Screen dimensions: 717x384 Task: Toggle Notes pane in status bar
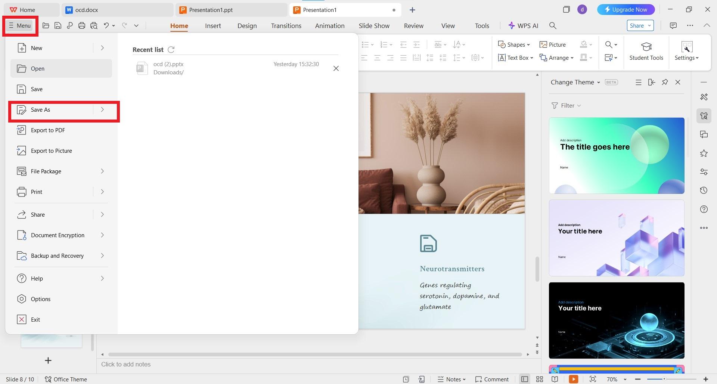click(451, 379)
